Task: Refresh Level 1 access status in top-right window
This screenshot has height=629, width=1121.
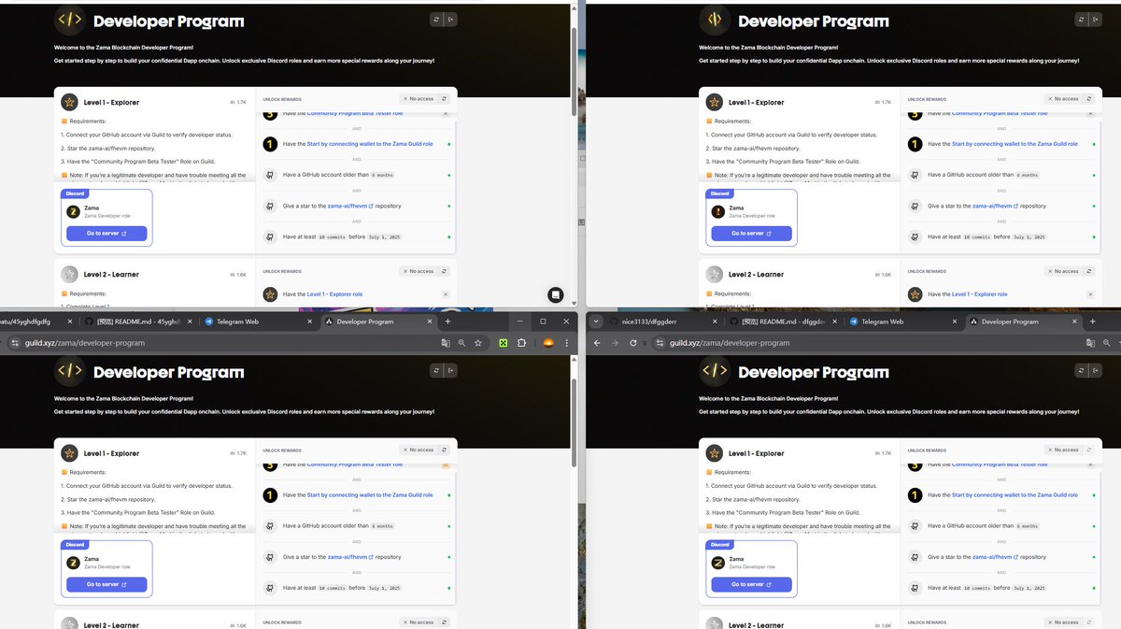Action: (1089, 98)
